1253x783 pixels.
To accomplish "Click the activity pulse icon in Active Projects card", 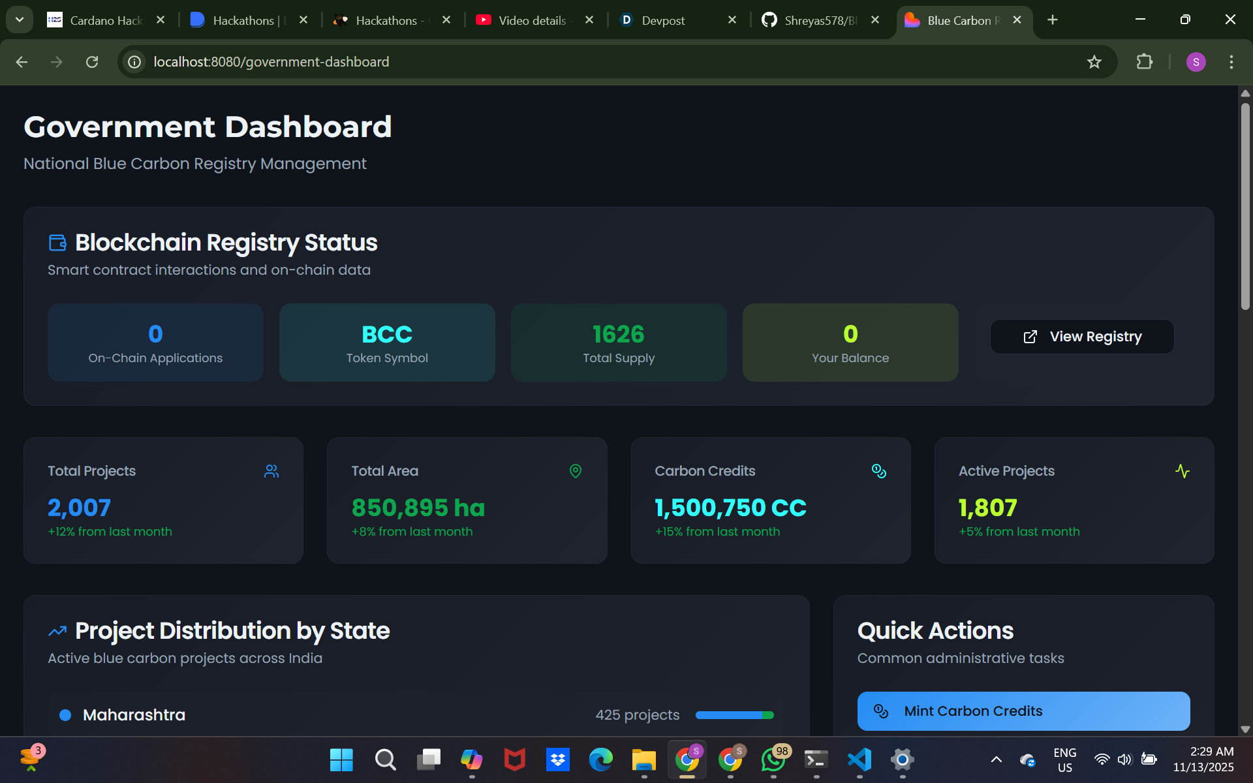I will coord(1182,471).
